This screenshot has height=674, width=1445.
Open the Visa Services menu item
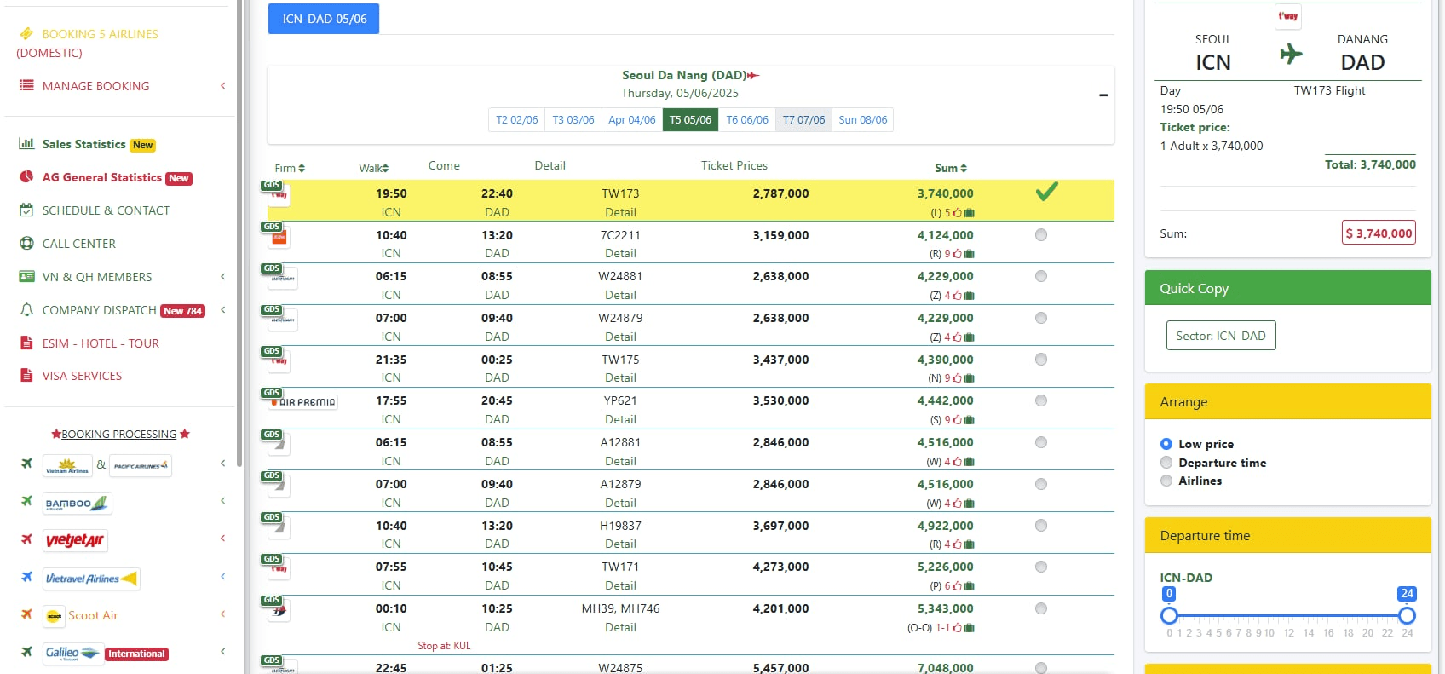[82, 376]
